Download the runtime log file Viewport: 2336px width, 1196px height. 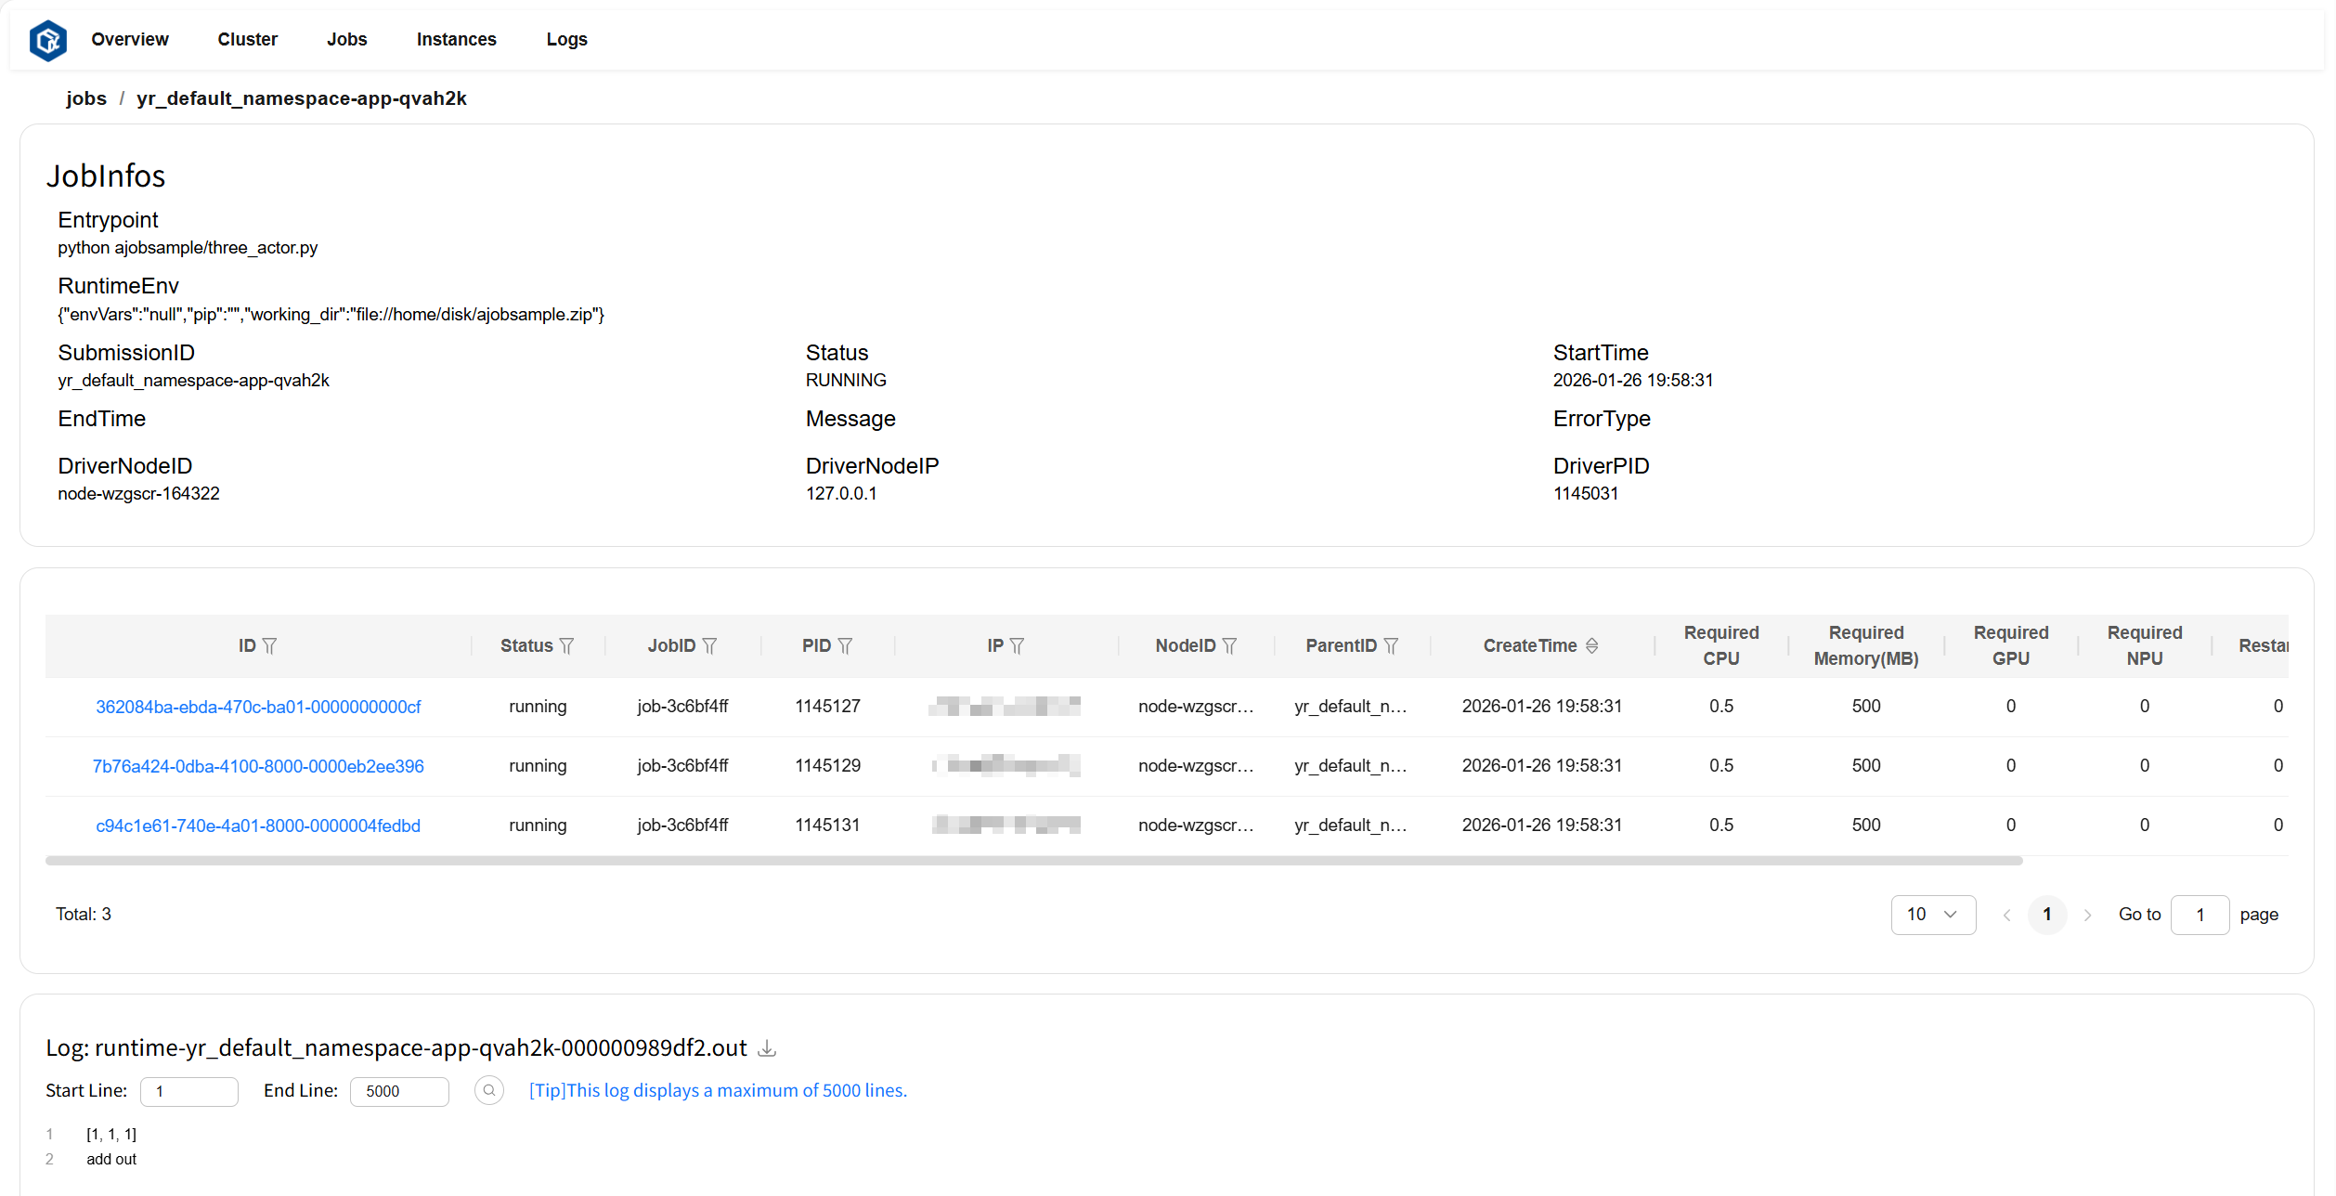tap(767, 1048)
